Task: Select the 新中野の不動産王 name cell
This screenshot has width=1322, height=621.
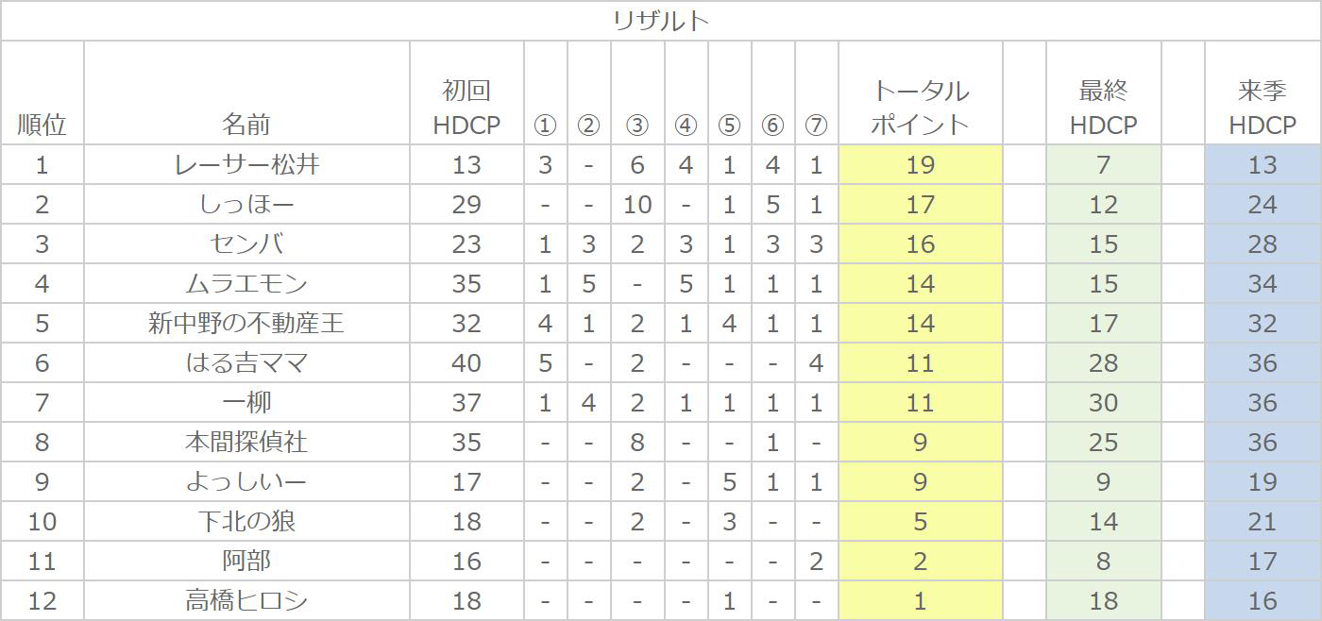Action: (246, 324)
